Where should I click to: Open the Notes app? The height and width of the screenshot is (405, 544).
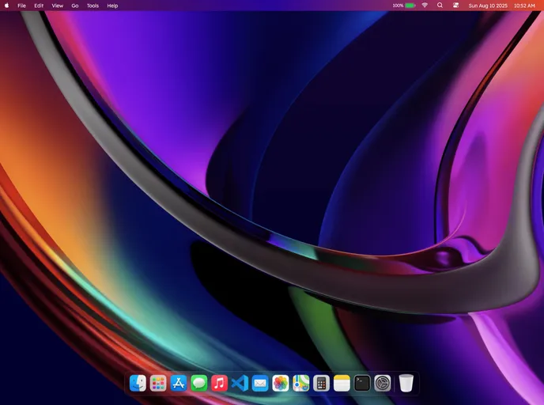pos(342,384)
